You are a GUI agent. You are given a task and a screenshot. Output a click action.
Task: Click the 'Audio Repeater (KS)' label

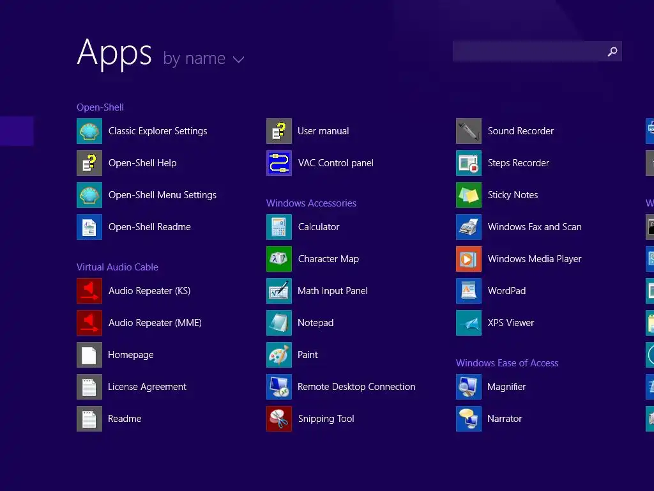tap(149, 291)
